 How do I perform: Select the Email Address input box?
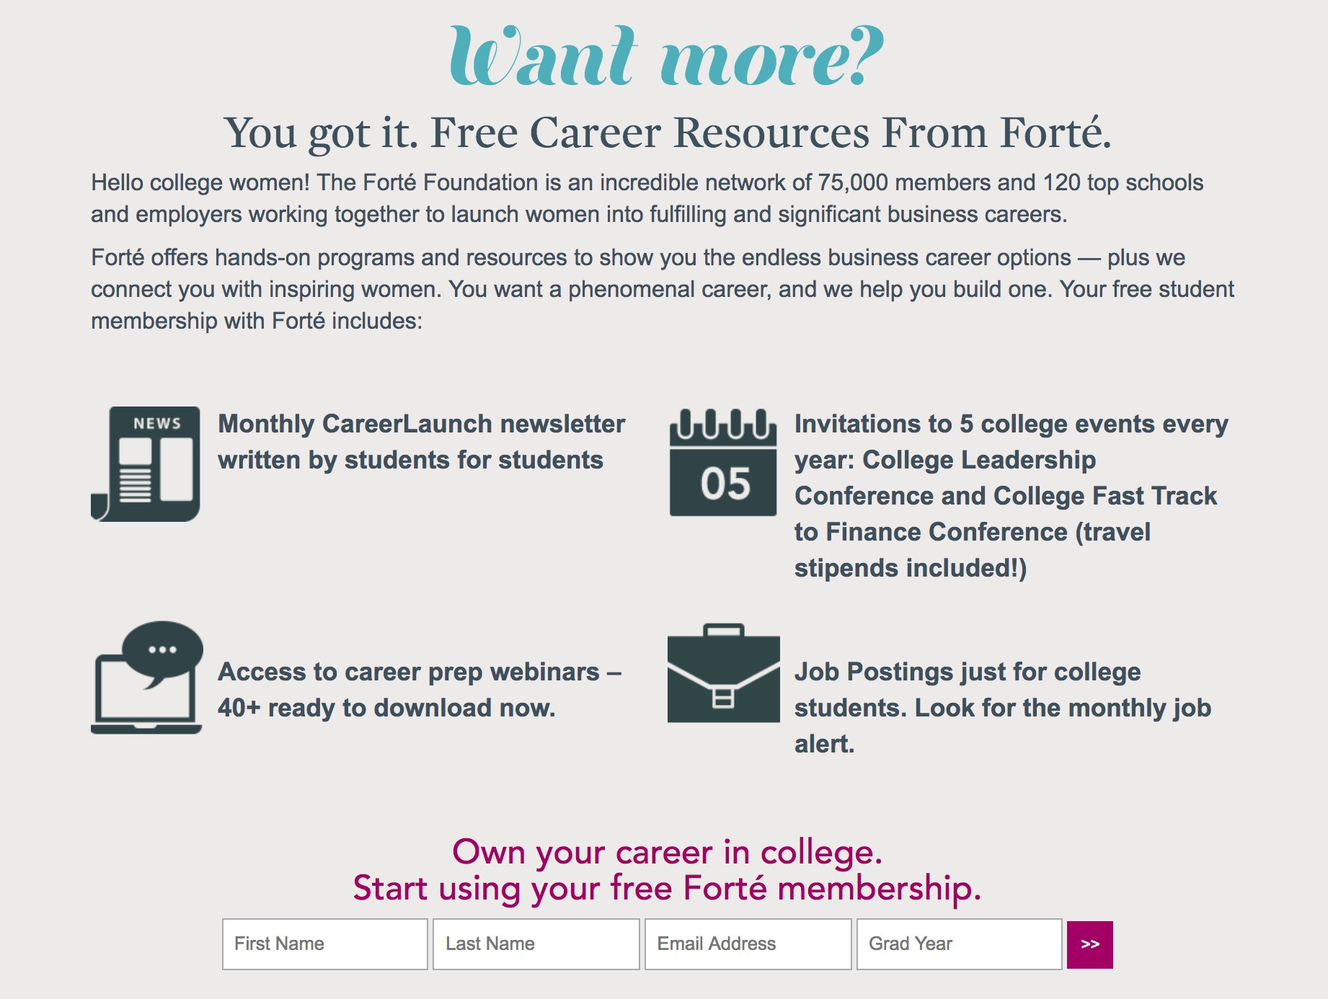pos(748,943)
